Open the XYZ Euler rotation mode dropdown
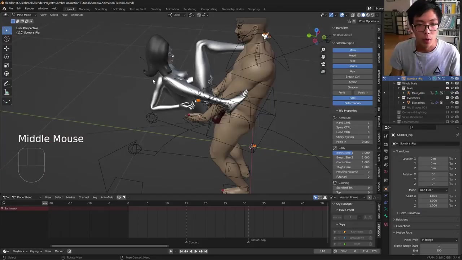 (434, 190)
